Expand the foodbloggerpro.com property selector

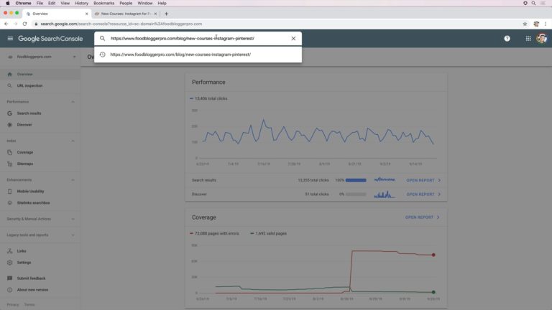(40, 57)
